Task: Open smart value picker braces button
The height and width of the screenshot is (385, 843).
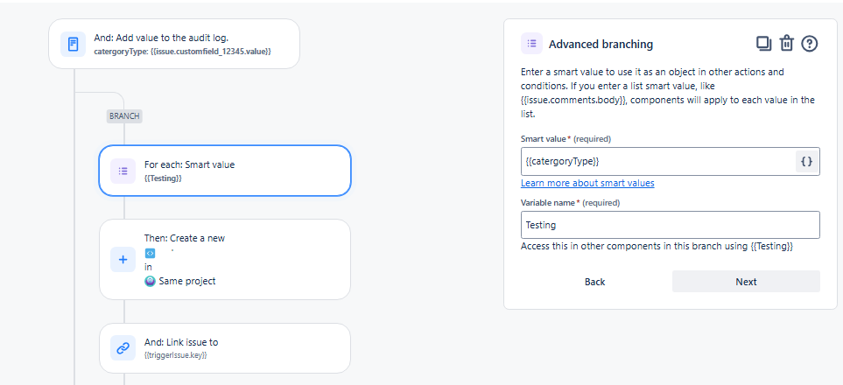Action: click(x=807, y=161)
